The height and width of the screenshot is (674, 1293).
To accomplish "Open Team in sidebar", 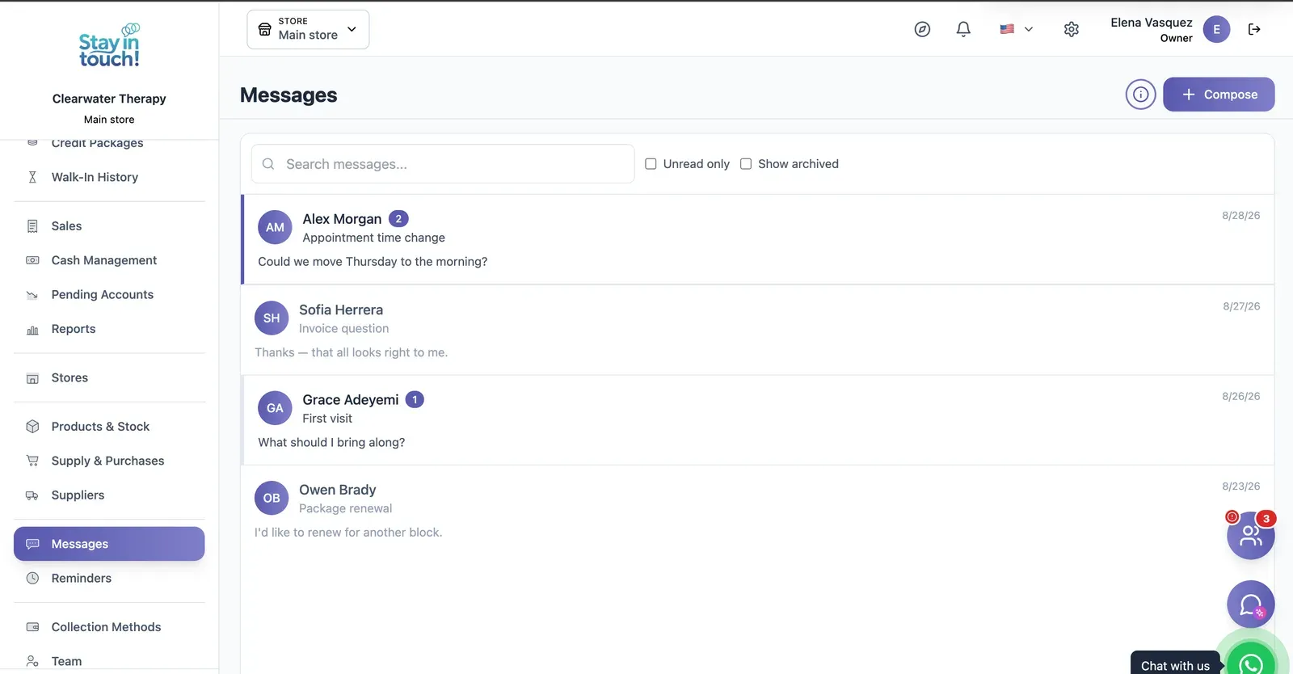I will click(109, 661).
